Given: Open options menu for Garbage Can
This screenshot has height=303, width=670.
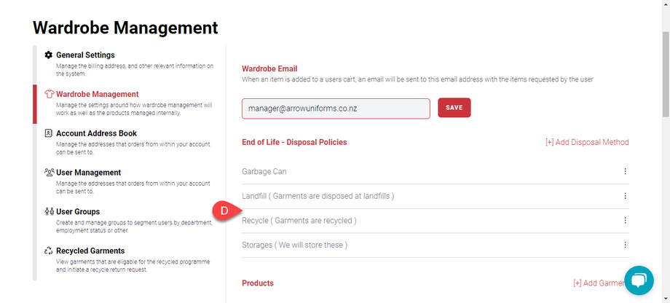Looking at the screenshot, I should pyautogui.click(x=625, y=172).
